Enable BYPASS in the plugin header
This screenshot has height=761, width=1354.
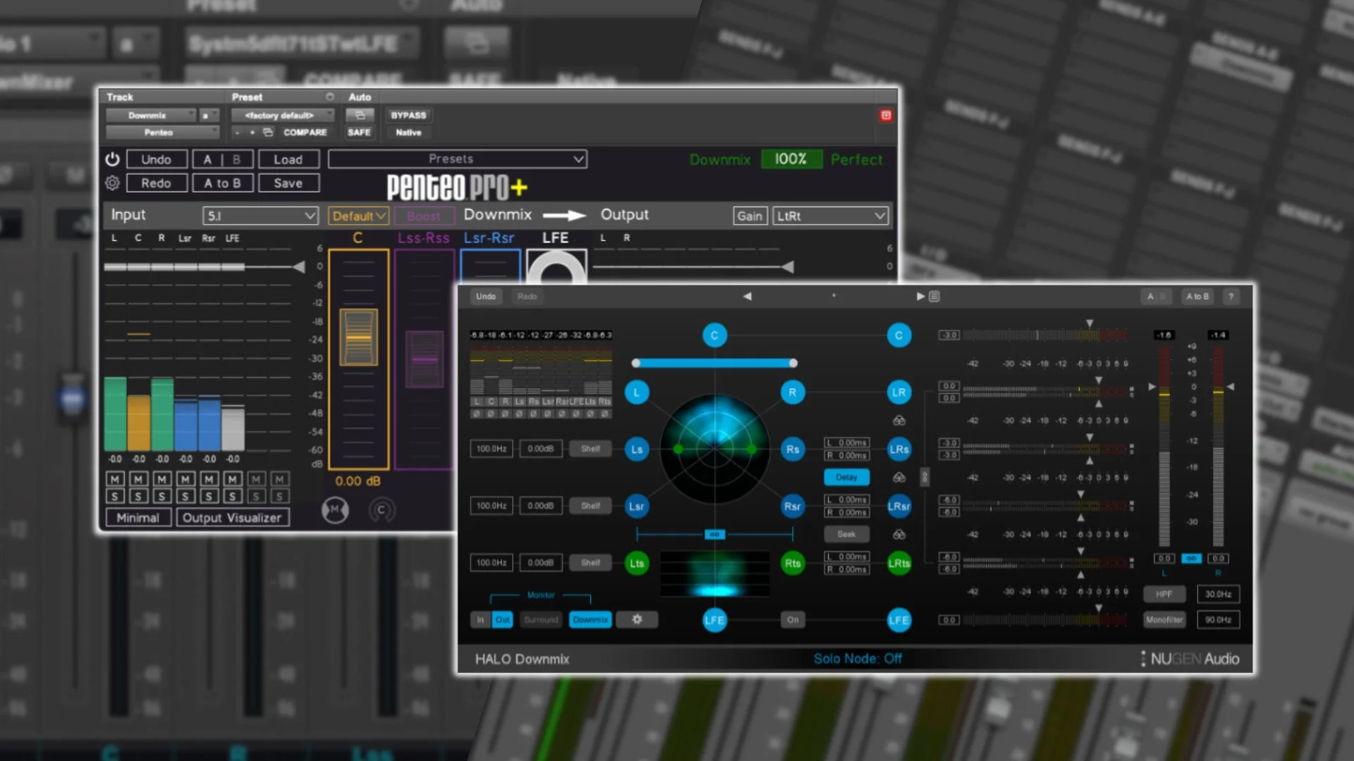click(x=408, y=115)
